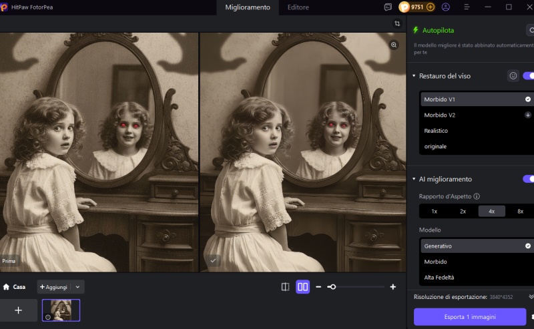Click the enhanced image preview
This screenshot has width=534, height=329.
pos(303,152)
